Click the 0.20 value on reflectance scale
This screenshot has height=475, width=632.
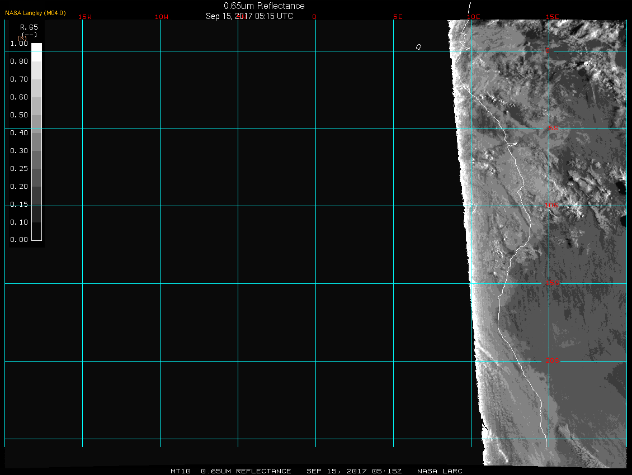pos(19,186)
